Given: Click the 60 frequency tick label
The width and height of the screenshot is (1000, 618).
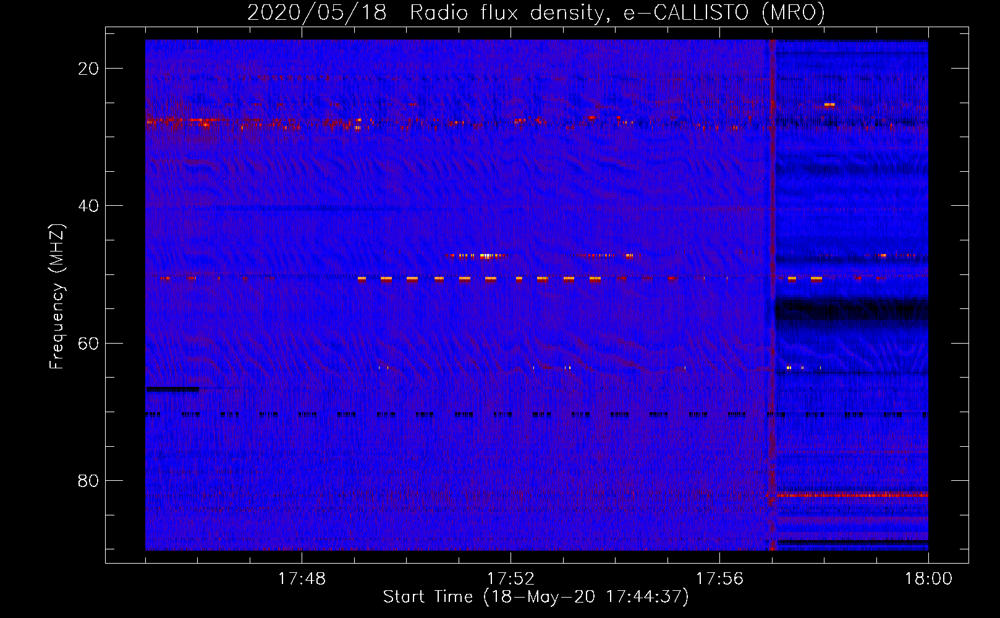Looking at the screenshot, I should 88,343.
